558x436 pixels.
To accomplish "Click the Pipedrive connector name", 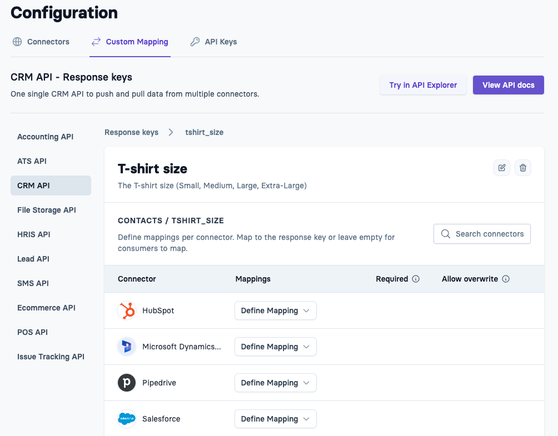I will pos(159,383).
